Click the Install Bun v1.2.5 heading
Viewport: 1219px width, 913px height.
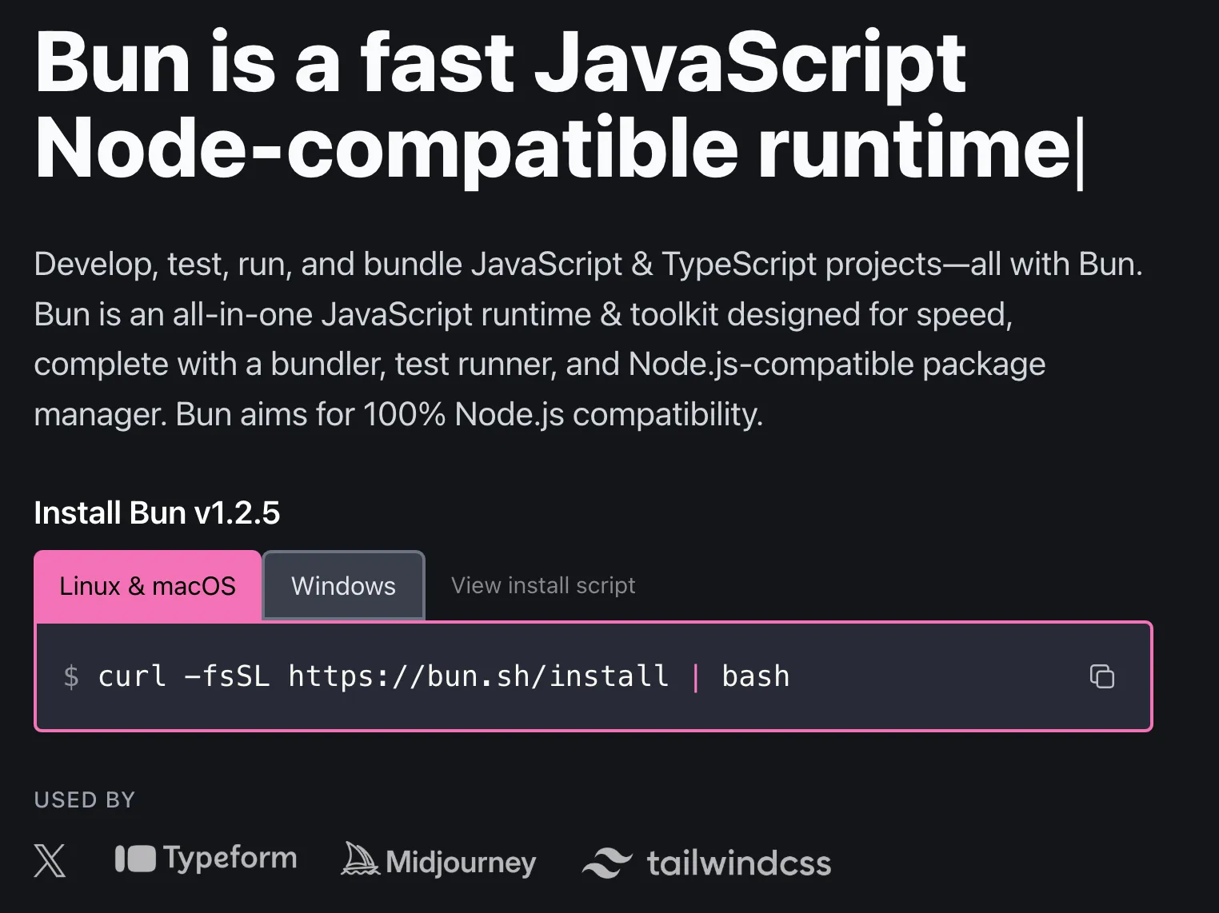[x=157, y=513]
